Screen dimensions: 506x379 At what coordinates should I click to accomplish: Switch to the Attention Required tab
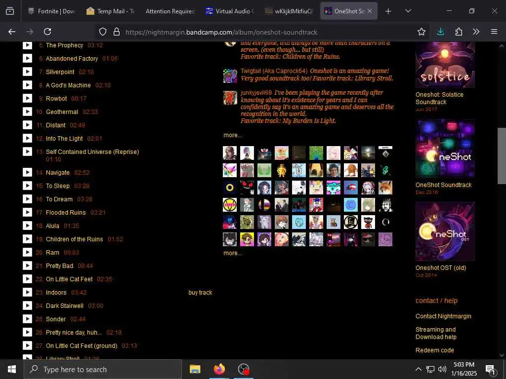pos(170,11)
